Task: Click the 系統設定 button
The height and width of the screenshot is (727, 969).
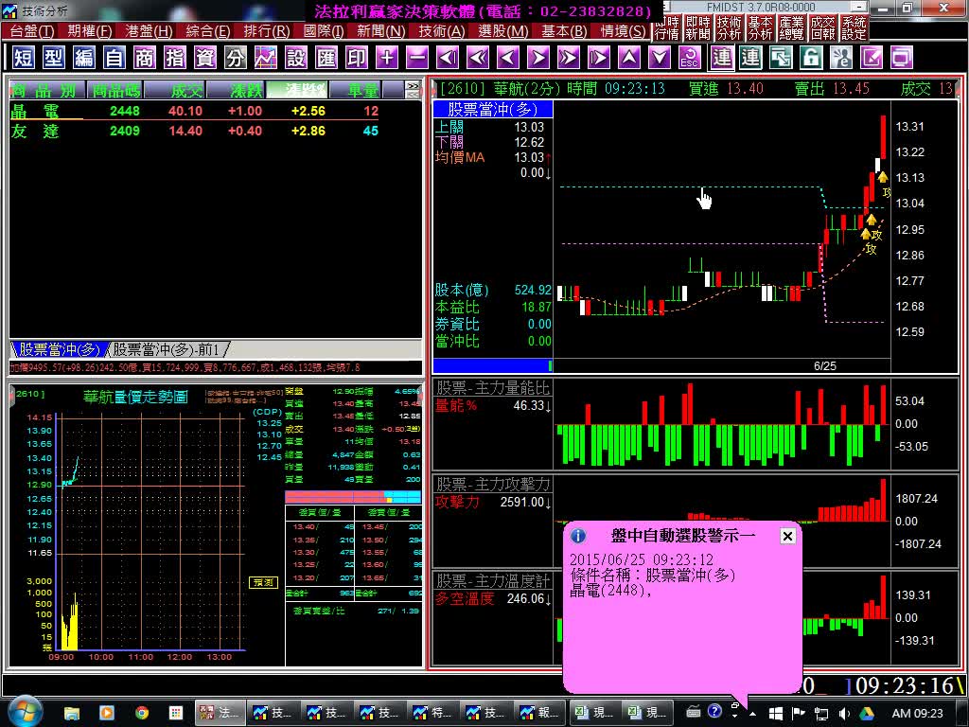Action: click(854, 28)
